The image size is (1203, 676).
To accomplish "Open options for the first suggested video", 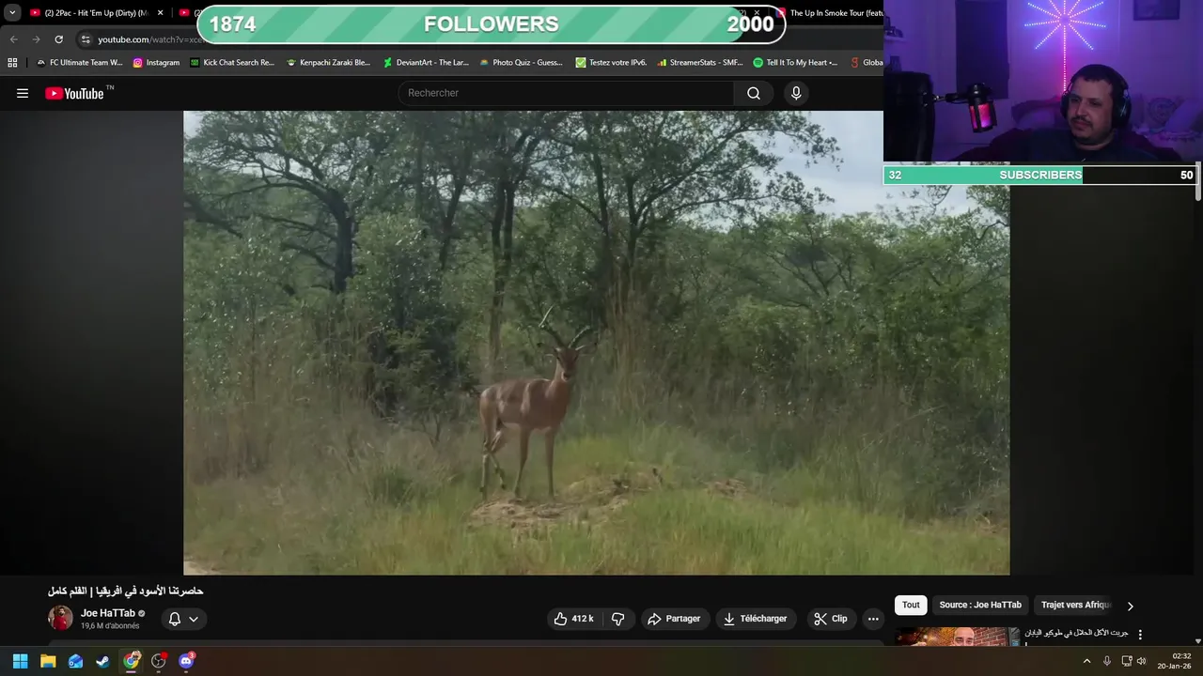I will [x=1140, y=635].
